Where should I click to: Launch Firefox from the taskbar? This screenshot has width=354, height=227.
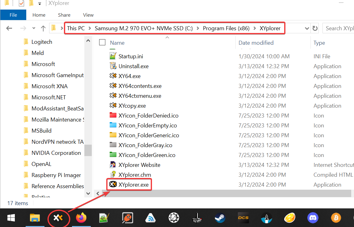tap(81, 218)
